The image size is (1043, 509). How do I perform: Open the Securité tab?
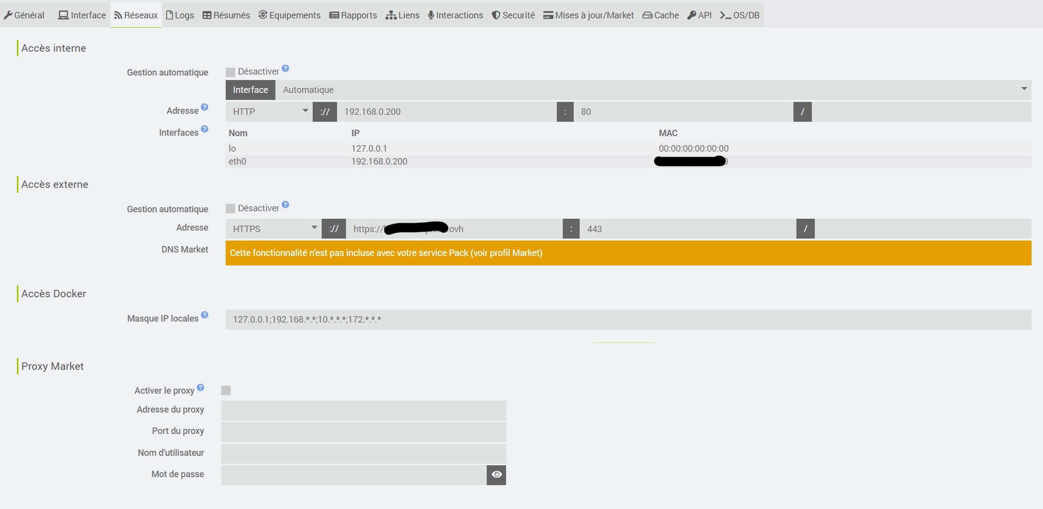point(513,15)
